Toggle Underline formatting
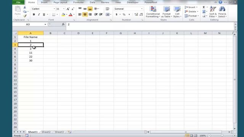Image resolution: width=244 pixels, height=137 pixels. [x=44, y=14]
